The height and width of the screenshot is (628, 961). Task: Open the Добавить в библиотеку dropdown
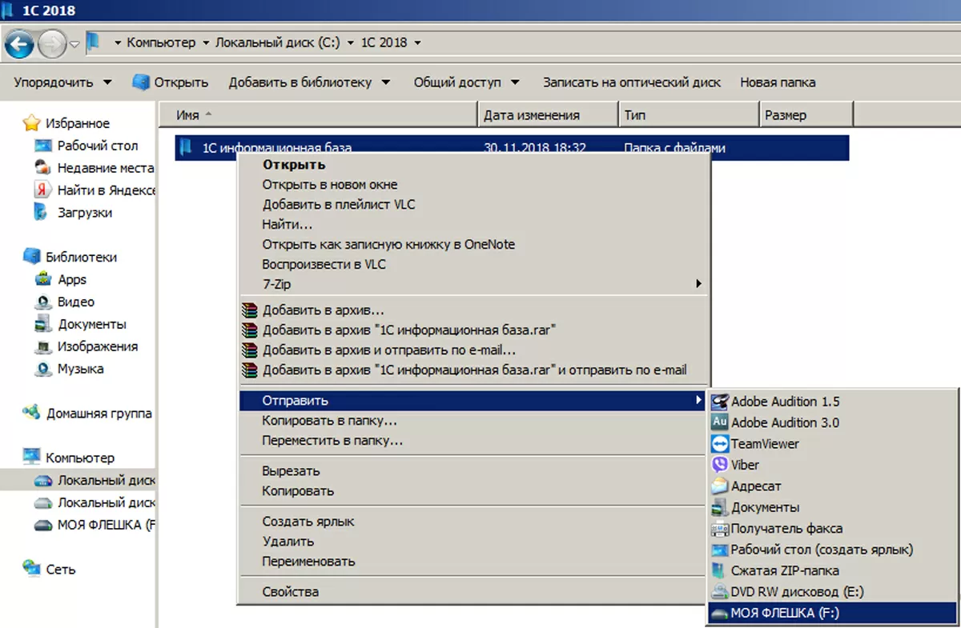pyautogui.click(x=309, y=82)
